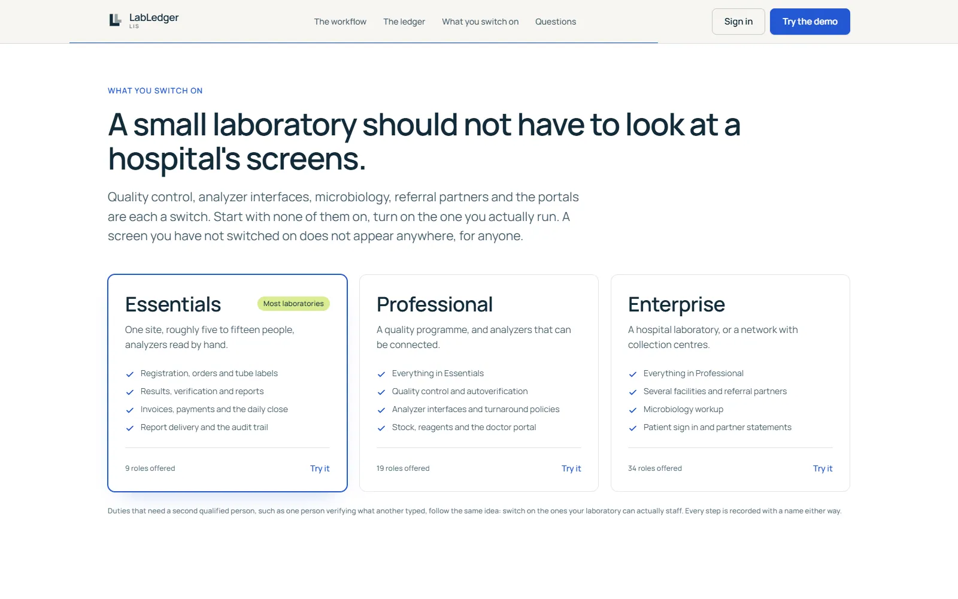Click checkmark beside Everything in Professional
This screenshot has height=599, width=958.
633,374
